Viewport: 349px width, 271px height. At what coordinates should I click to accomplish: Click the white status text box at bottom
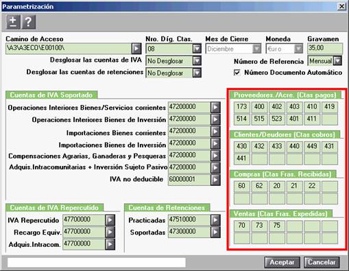click(97, 263)
